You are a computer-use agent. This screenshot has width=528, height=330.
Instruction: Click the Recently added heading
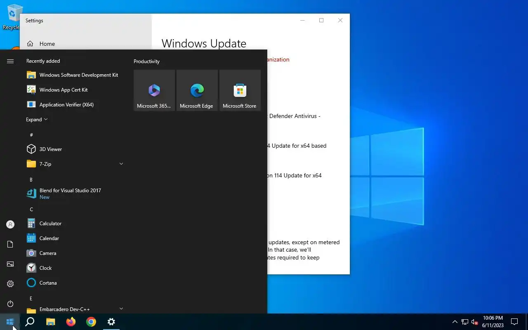tap(43, 61)
